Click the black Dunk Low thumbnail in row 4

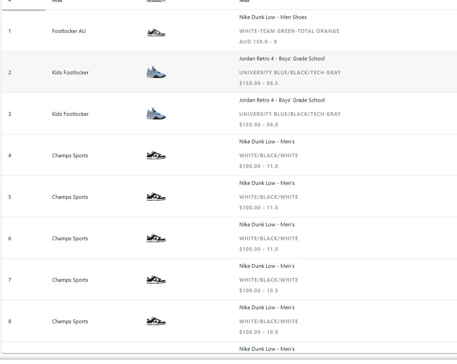tap(156, 155)
